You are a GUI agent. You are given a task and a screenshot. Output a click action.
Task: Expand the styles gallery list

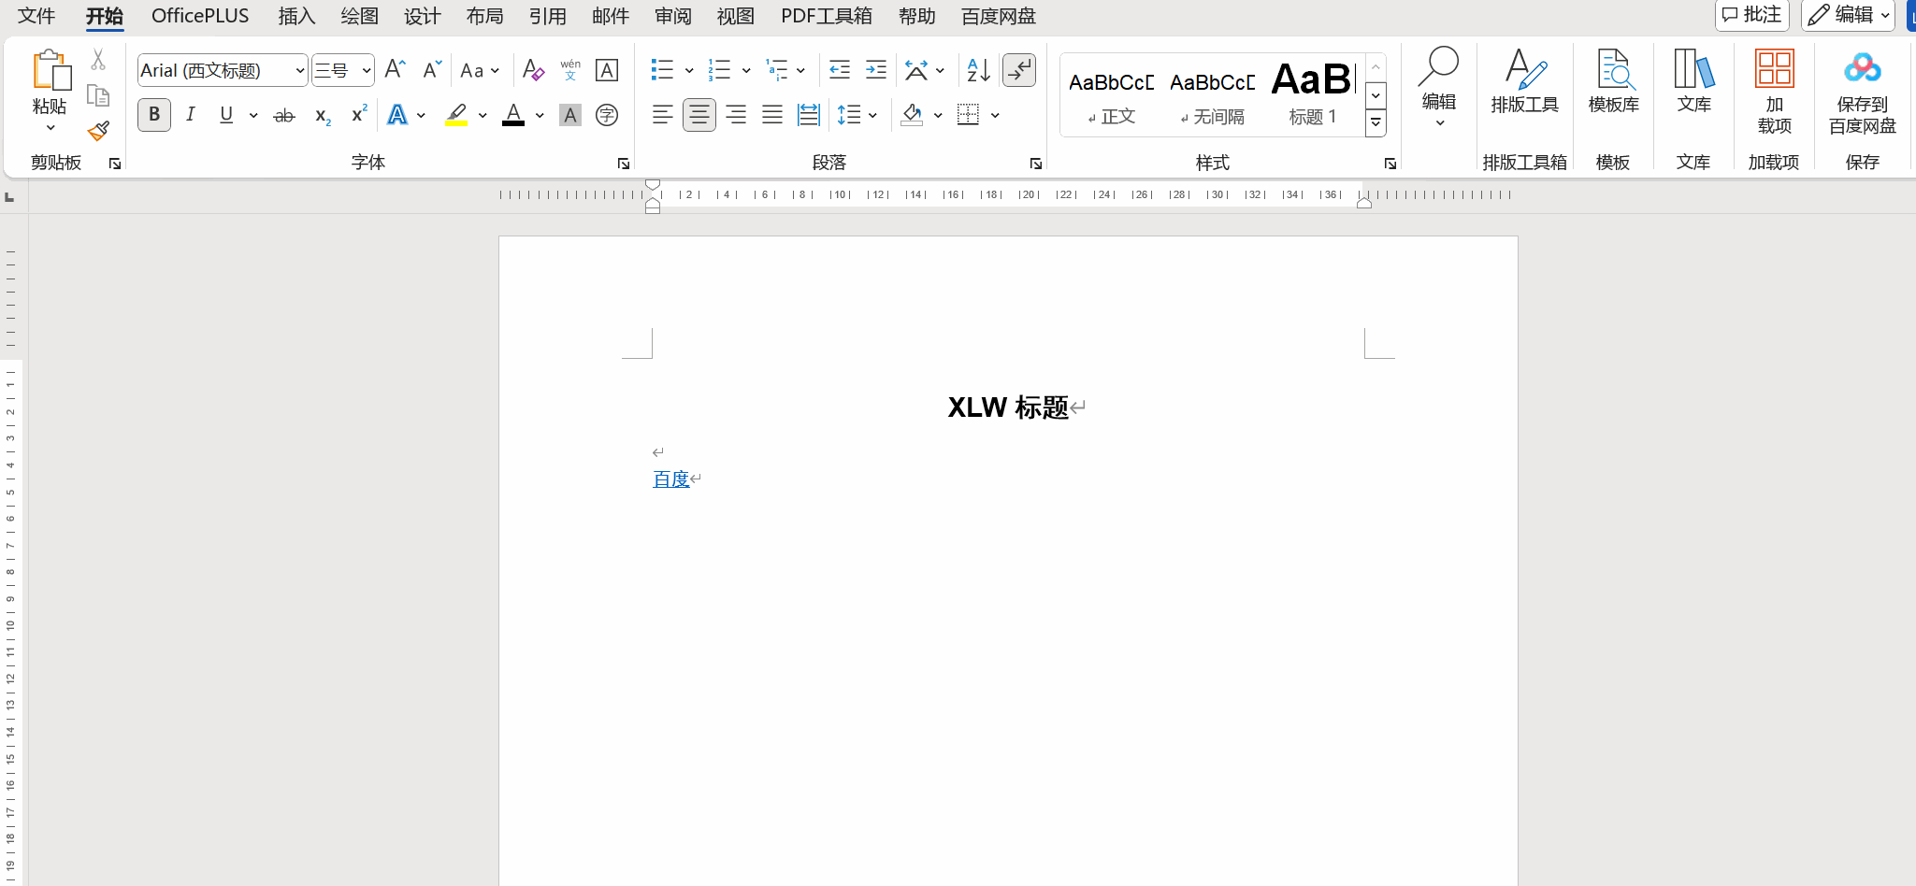1376,122
